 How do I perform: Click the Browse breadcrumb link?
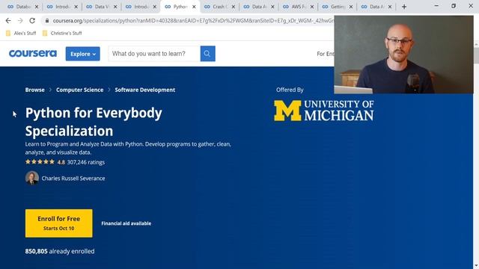[35, 90]
